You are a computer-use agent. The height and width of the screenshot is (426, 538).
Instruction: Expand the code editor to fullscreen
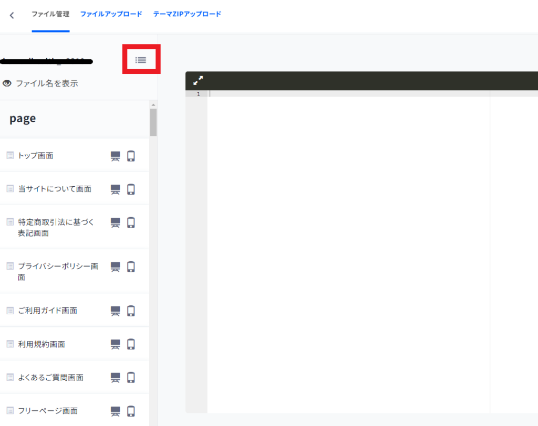tap(198, 81)
